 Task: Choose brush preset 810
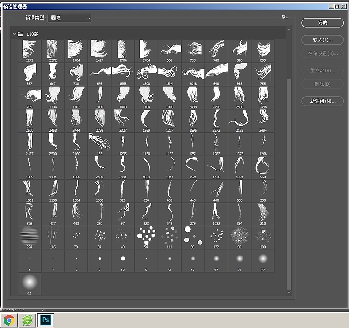(239, 51)
